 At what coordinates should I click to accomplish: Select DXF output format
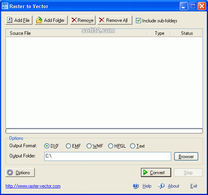[47, 146]
